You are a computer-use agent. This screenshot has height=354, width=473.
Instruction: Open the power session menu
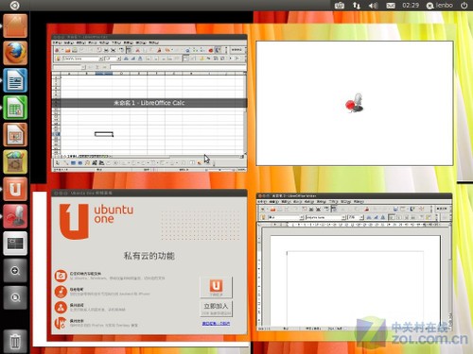pos(464,6)
